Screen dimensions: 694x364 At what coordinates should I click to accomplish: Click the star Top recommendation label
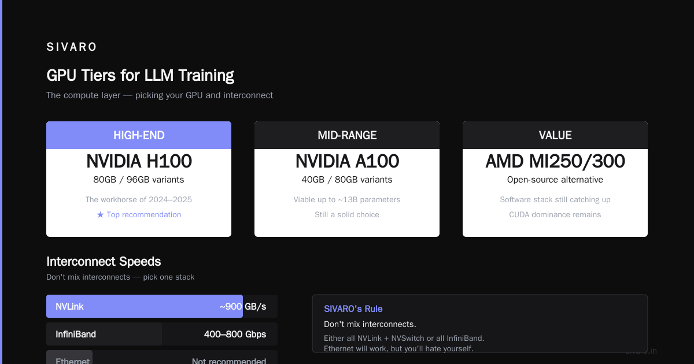pos(139,214)
